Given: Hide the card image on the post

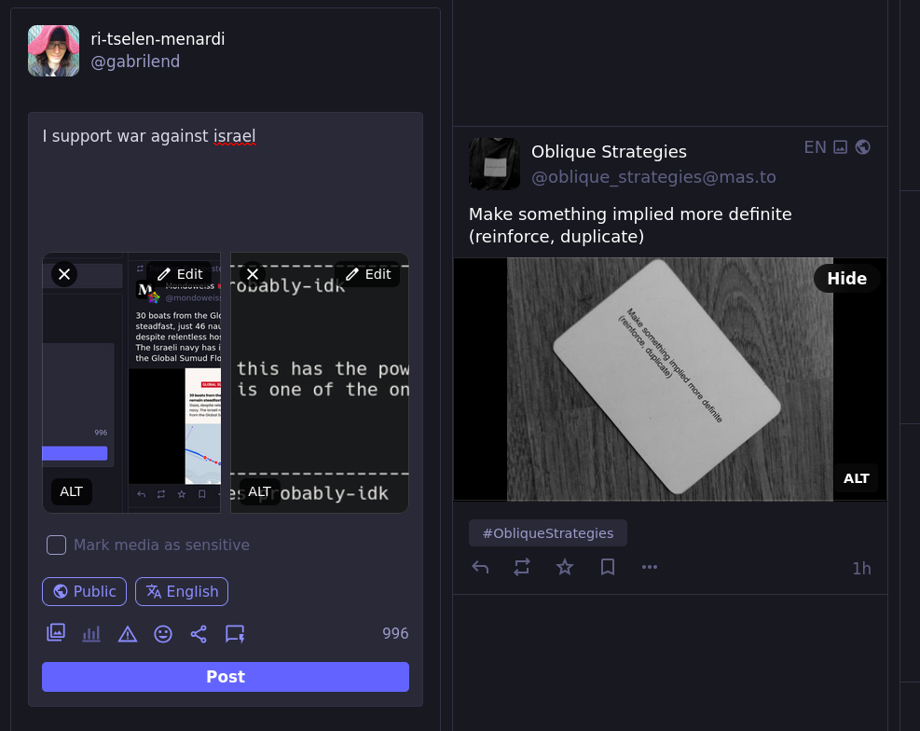Looking at the screenshot, I should point(846,278).
